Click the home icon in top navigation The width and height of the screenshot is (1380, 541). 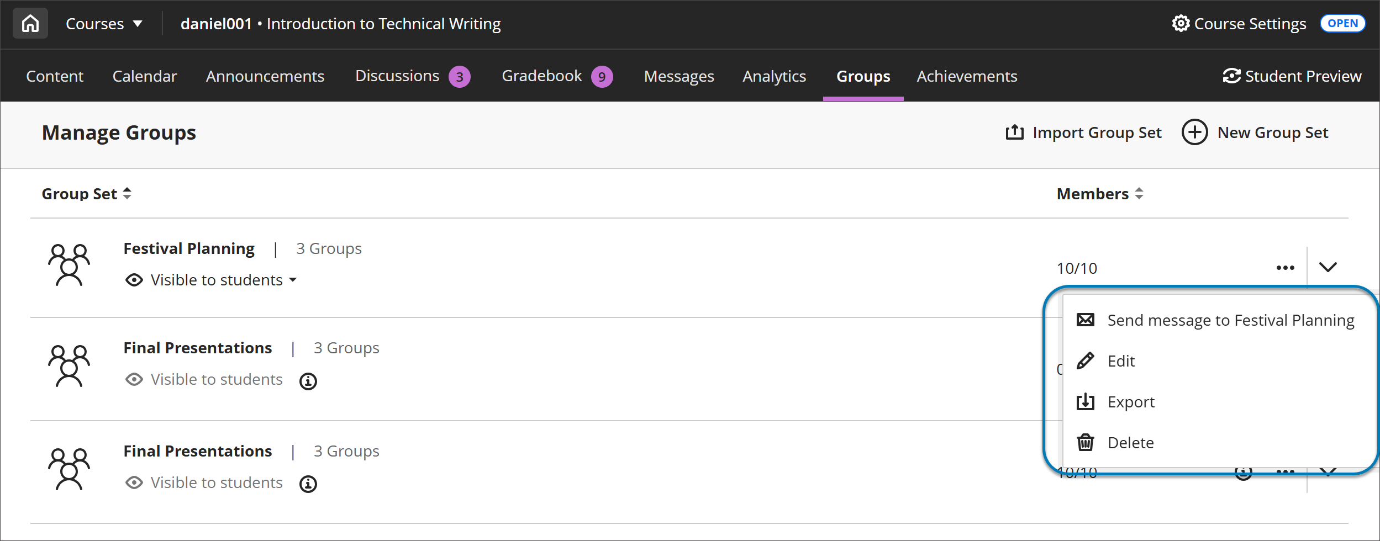coord(30,23)
